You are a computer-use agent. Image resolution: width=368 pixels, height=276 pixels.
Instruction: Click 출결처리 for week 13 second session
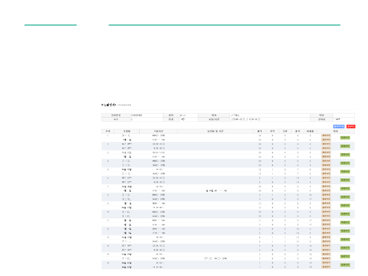326,241
